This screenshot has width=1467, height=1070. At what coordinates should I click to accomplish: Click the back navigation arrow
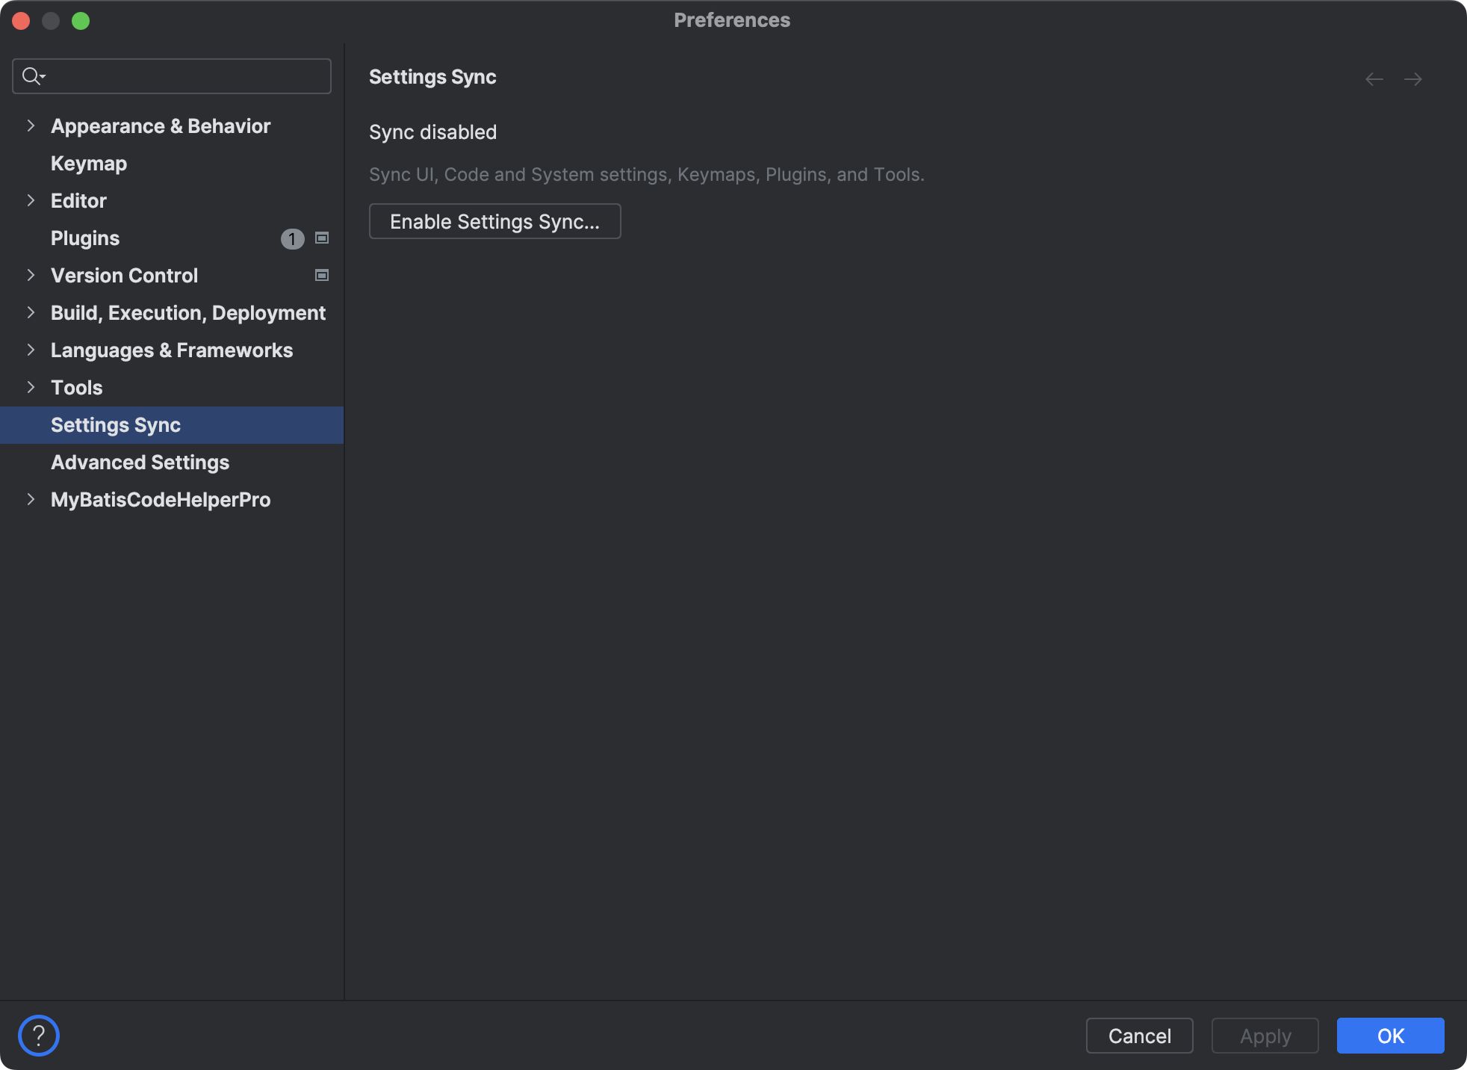1374,79
